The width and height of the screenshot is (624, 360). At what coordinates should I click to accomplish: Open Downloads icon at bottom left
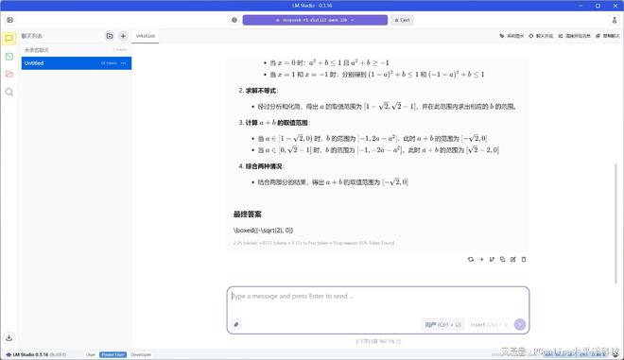point(9,337)
